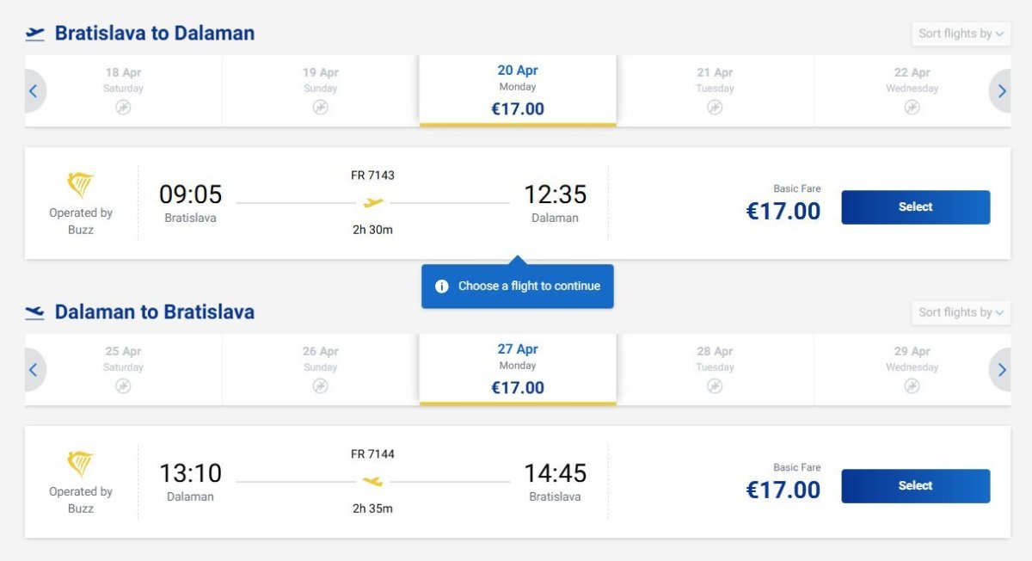
Task: Choose the 21 Apr Tuesday date tab
Action: click(715, 90)
